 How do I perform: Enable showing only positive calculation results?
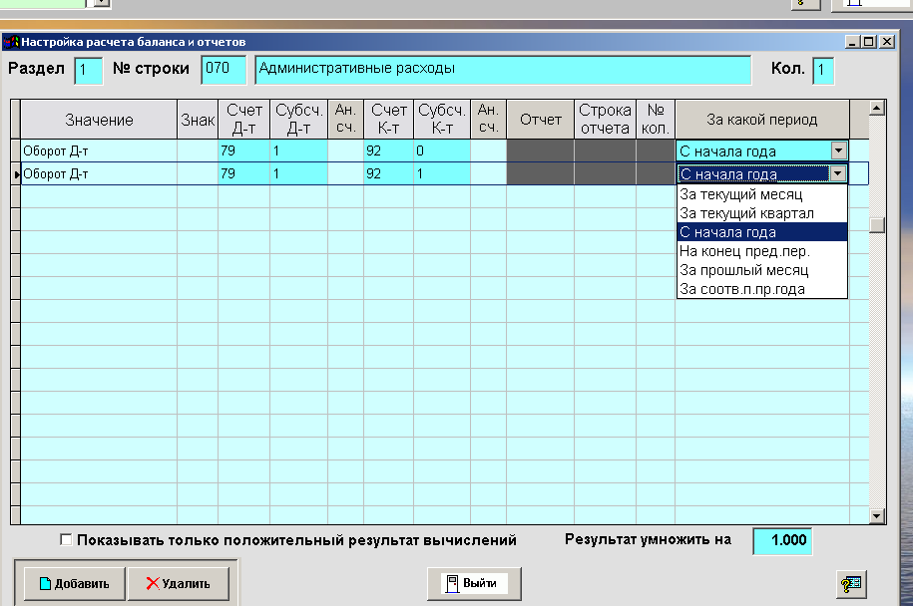coord(67,540)
